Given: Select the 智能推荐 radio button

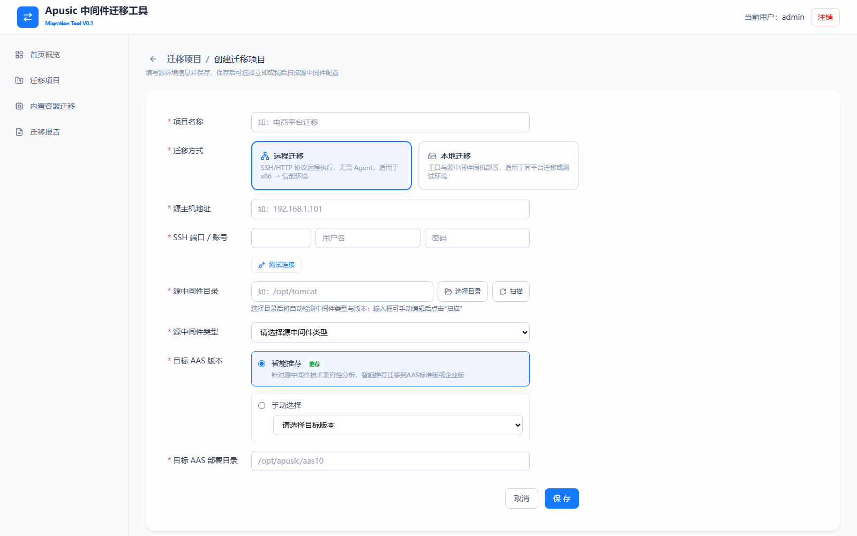Looking at the screenshot, I should (261, 363).
